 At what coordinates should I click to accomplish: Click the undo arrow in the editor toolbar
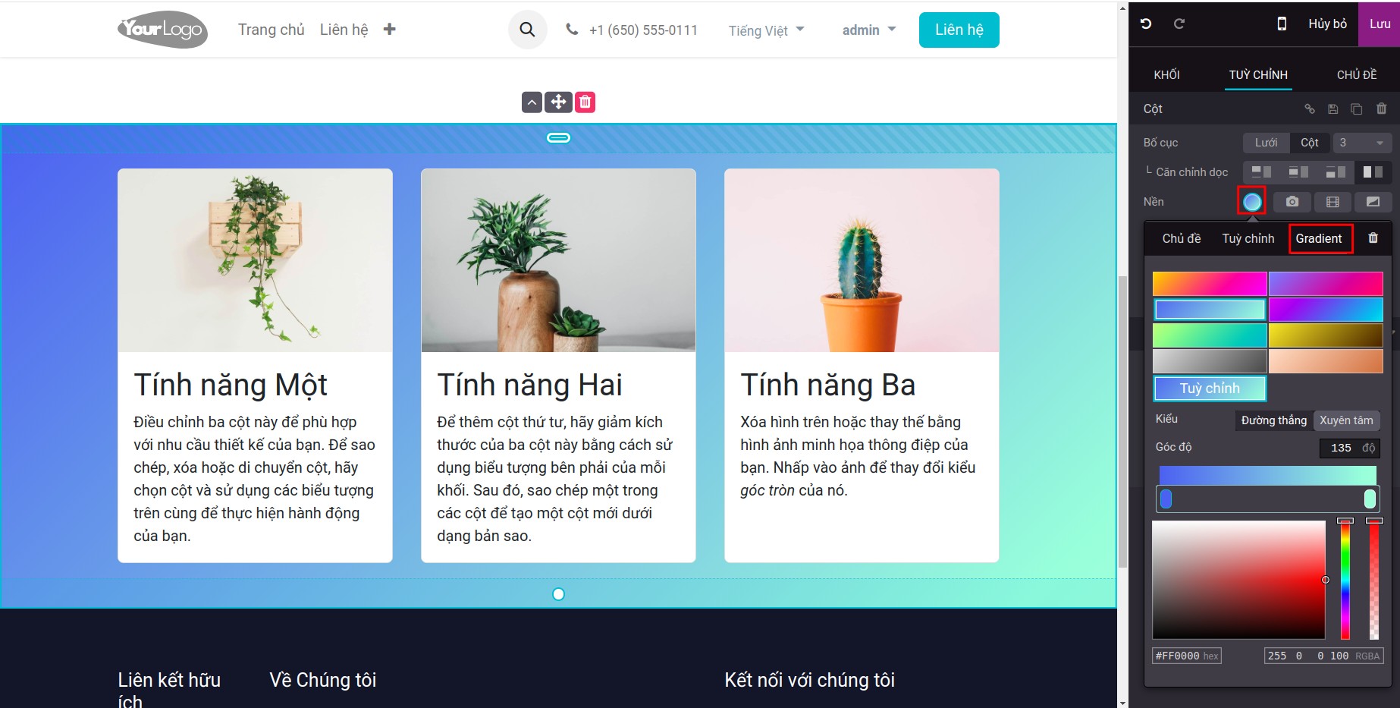pos(1146,24)
